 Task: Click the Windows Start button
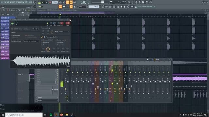point(3,115)
